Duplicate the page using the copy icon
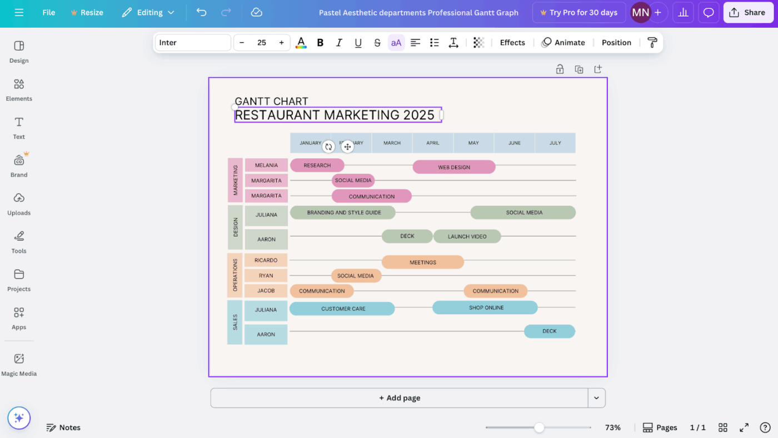 578,69
